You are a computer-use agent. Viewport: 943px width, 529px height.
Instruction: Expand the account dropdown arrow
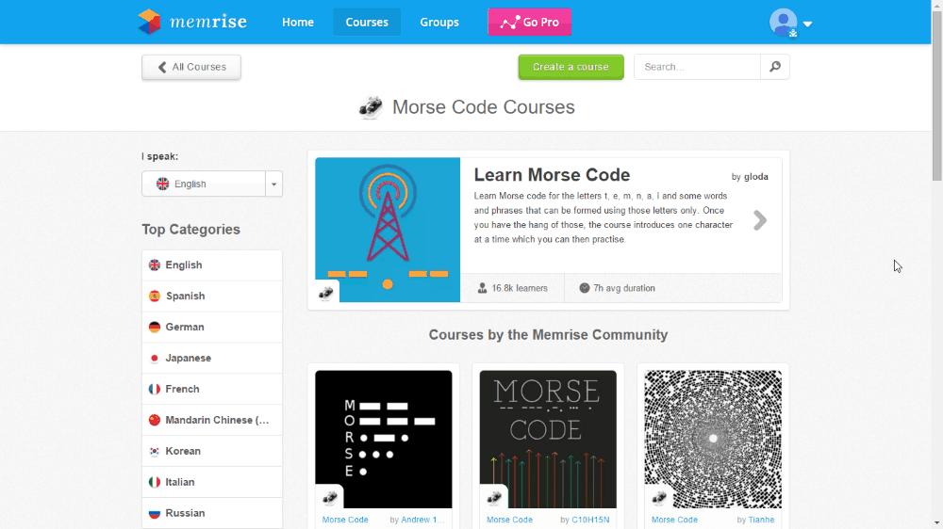pos(808,24)
